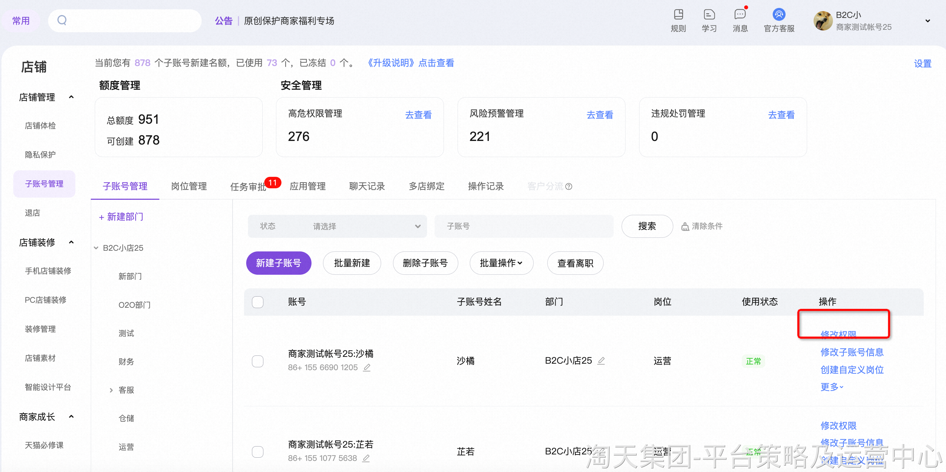Collapse the 商家成长 sidebar section
This screenshot has width=946, height=472.
point(71,416)
